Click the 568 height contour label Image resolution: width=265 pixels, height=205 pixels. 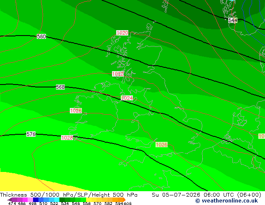click(60, 87)
